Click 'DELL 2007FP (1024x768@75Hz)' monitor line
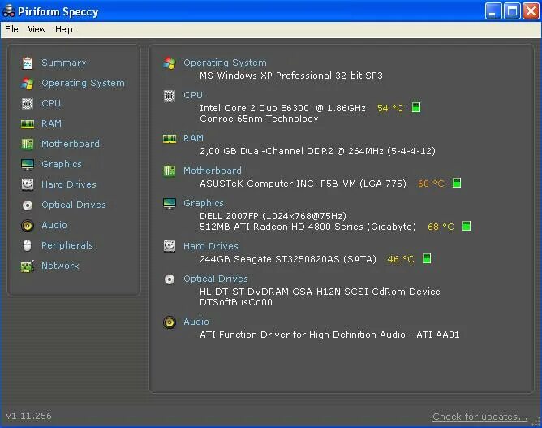The height and width of the screenshot is (428, 542). [x=273, y=216]
